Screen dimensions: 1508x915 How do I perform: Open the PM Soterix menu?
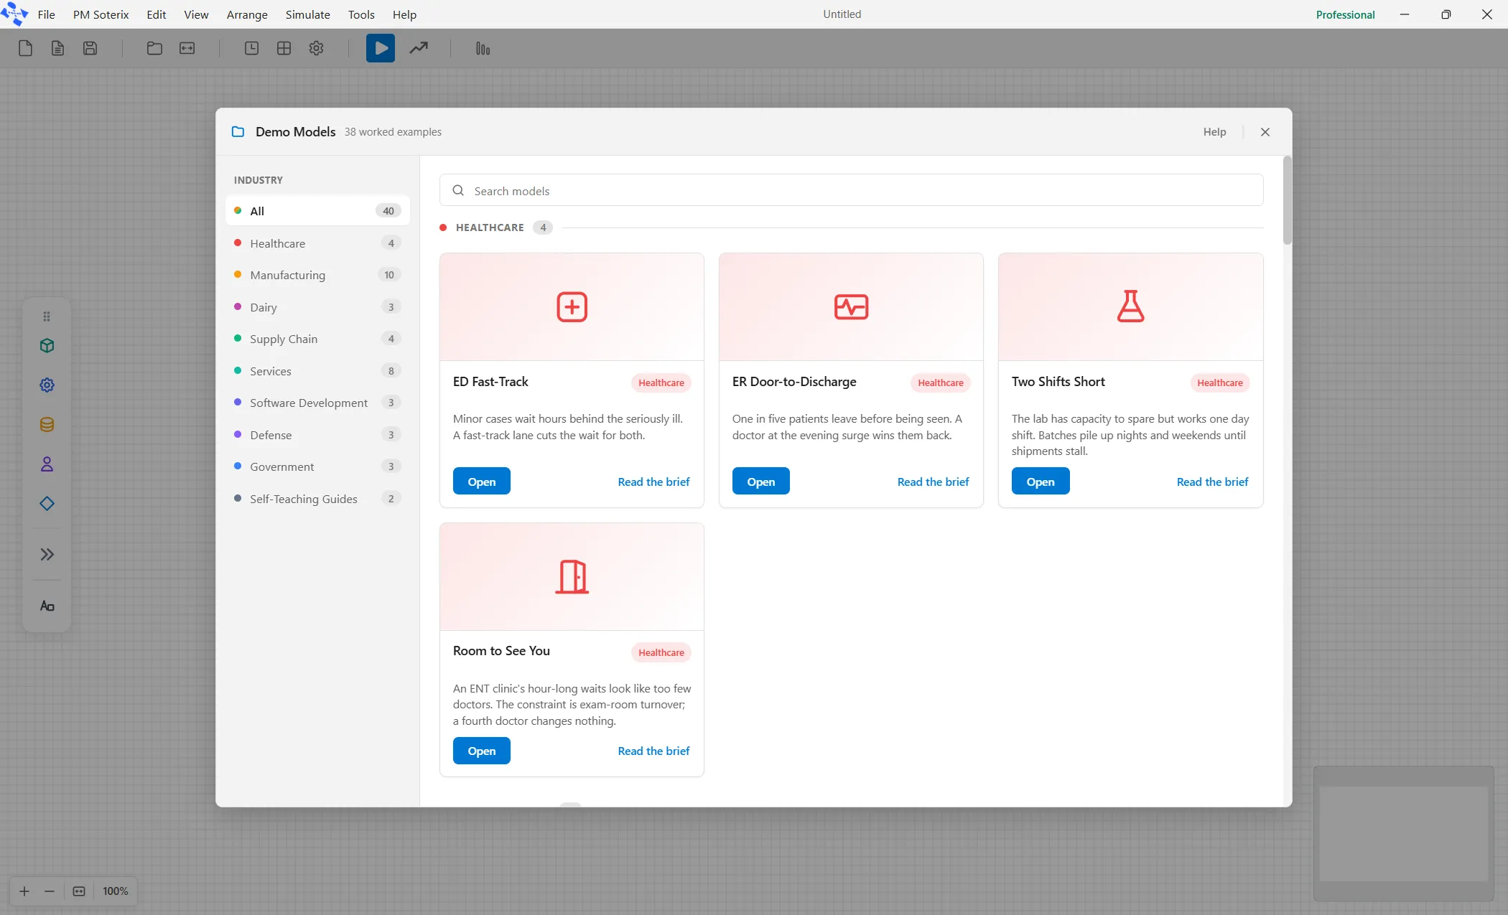(x=101, y=14)
